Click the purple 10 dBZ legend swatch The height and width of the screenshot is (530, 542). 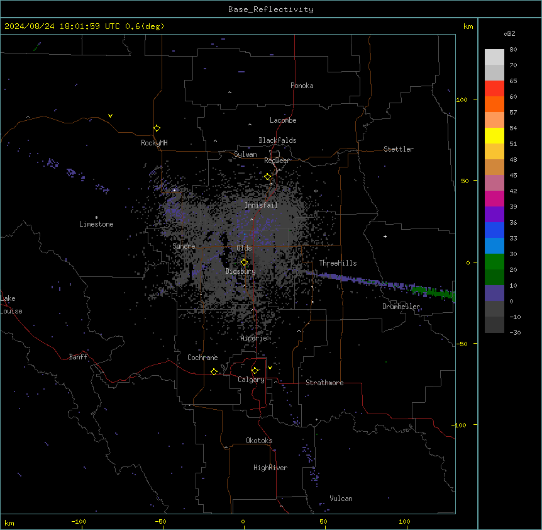tap(494, 293)
